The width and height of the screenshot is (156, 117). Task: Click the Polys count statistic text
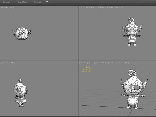85,69
